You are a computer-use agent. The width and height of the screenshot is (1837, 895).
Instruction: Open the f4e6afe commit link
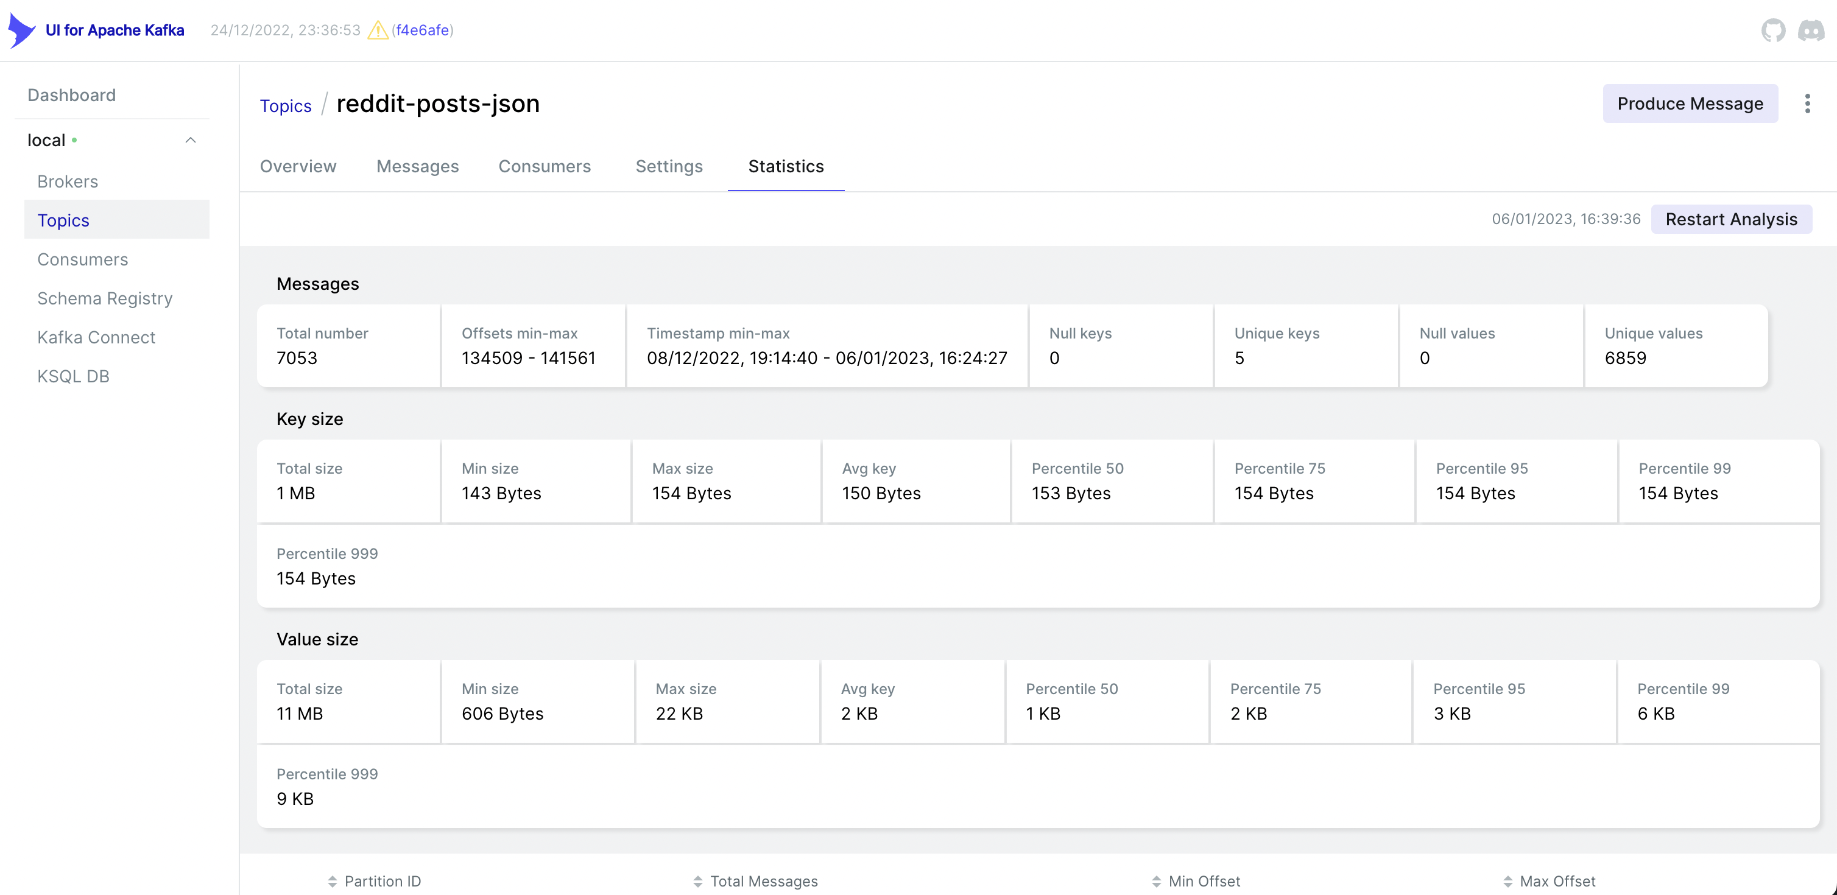(423, 30)
